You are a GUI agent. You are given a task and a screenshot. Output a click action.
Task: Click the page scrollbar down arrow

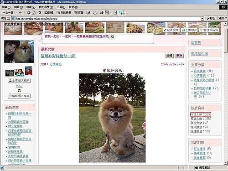tap(226, 163)
